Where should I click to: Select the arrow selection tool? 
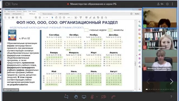tap(52, 18)
